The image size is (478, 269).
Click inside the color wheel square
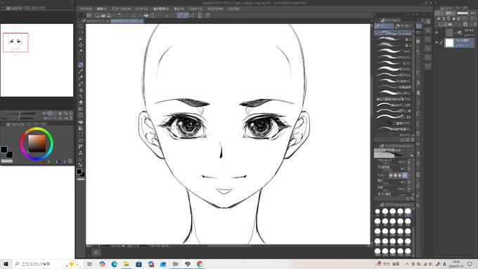[37, 143]
